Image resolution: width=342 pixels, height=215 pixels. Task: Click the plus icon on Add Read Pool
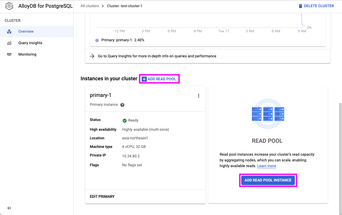[x=144, y=79]
